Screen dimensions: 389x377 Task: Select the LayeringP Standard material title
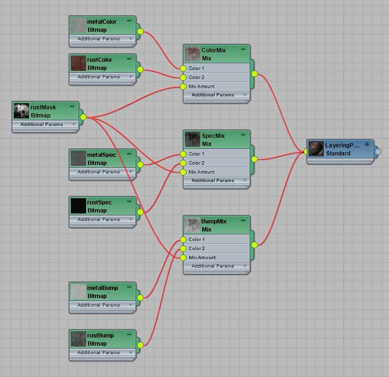click(342, 145)
